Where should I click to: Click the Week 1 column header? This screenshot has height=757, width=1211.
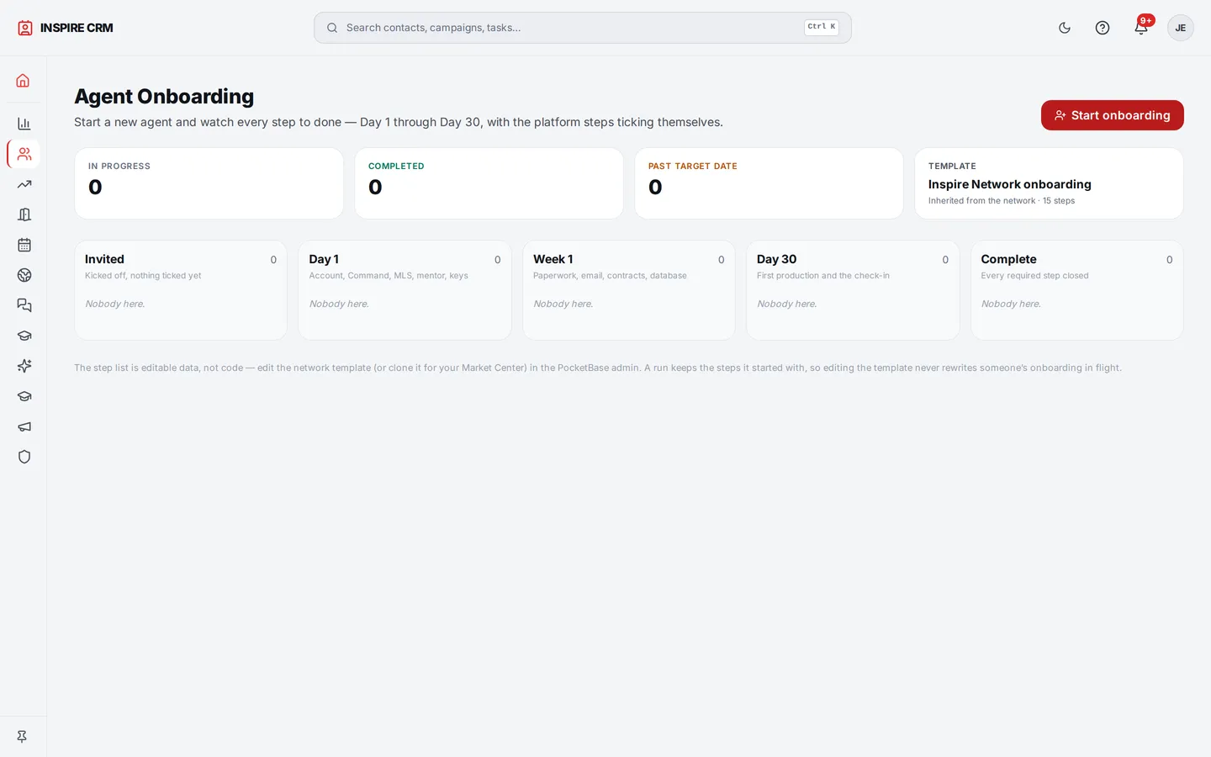tap(553, 259)
